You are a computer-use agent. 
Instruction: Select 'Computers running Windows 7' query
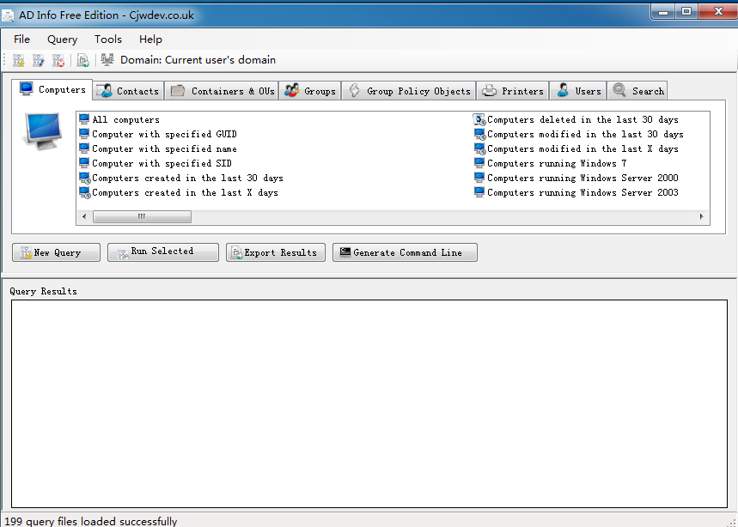point(557,164)
